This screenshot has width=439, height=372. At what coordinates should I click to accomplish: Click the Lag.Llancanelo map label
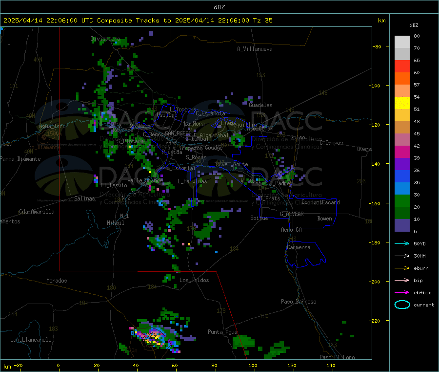point(31,340)
